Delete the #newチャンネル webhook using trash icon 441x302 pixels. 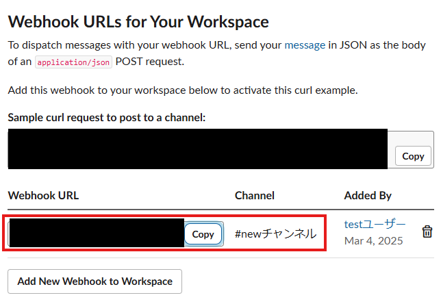(x=427, y=231)
